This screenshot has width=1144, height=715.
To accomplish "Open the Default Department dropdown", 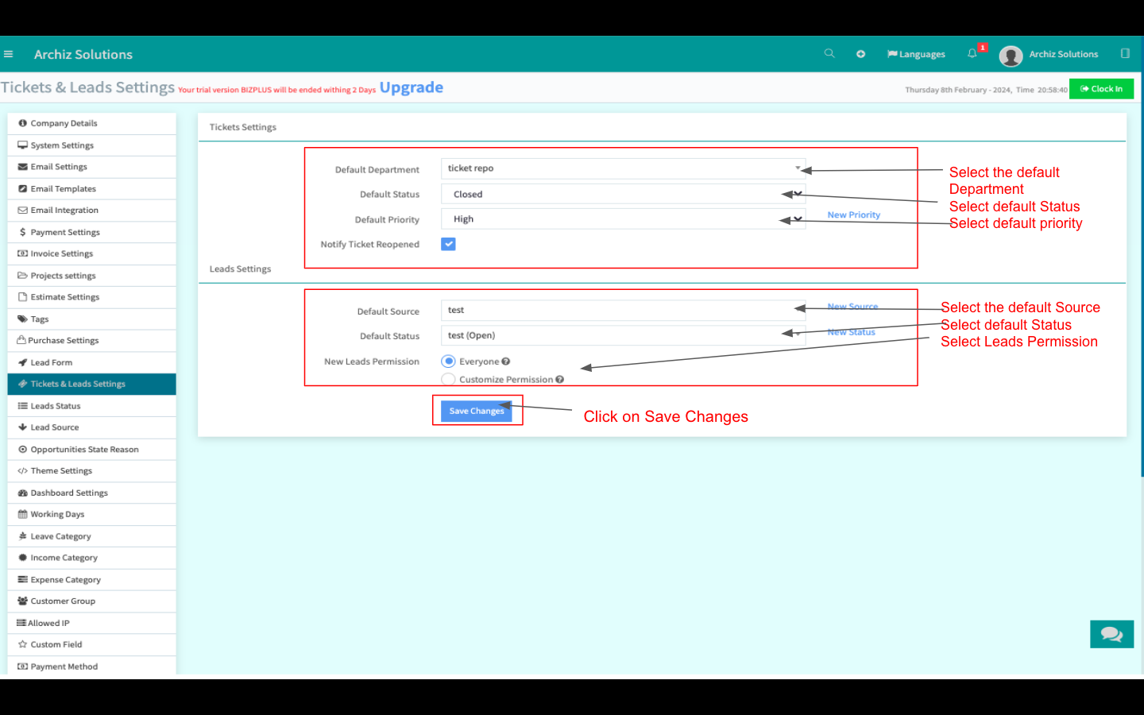I will [622, 168].
